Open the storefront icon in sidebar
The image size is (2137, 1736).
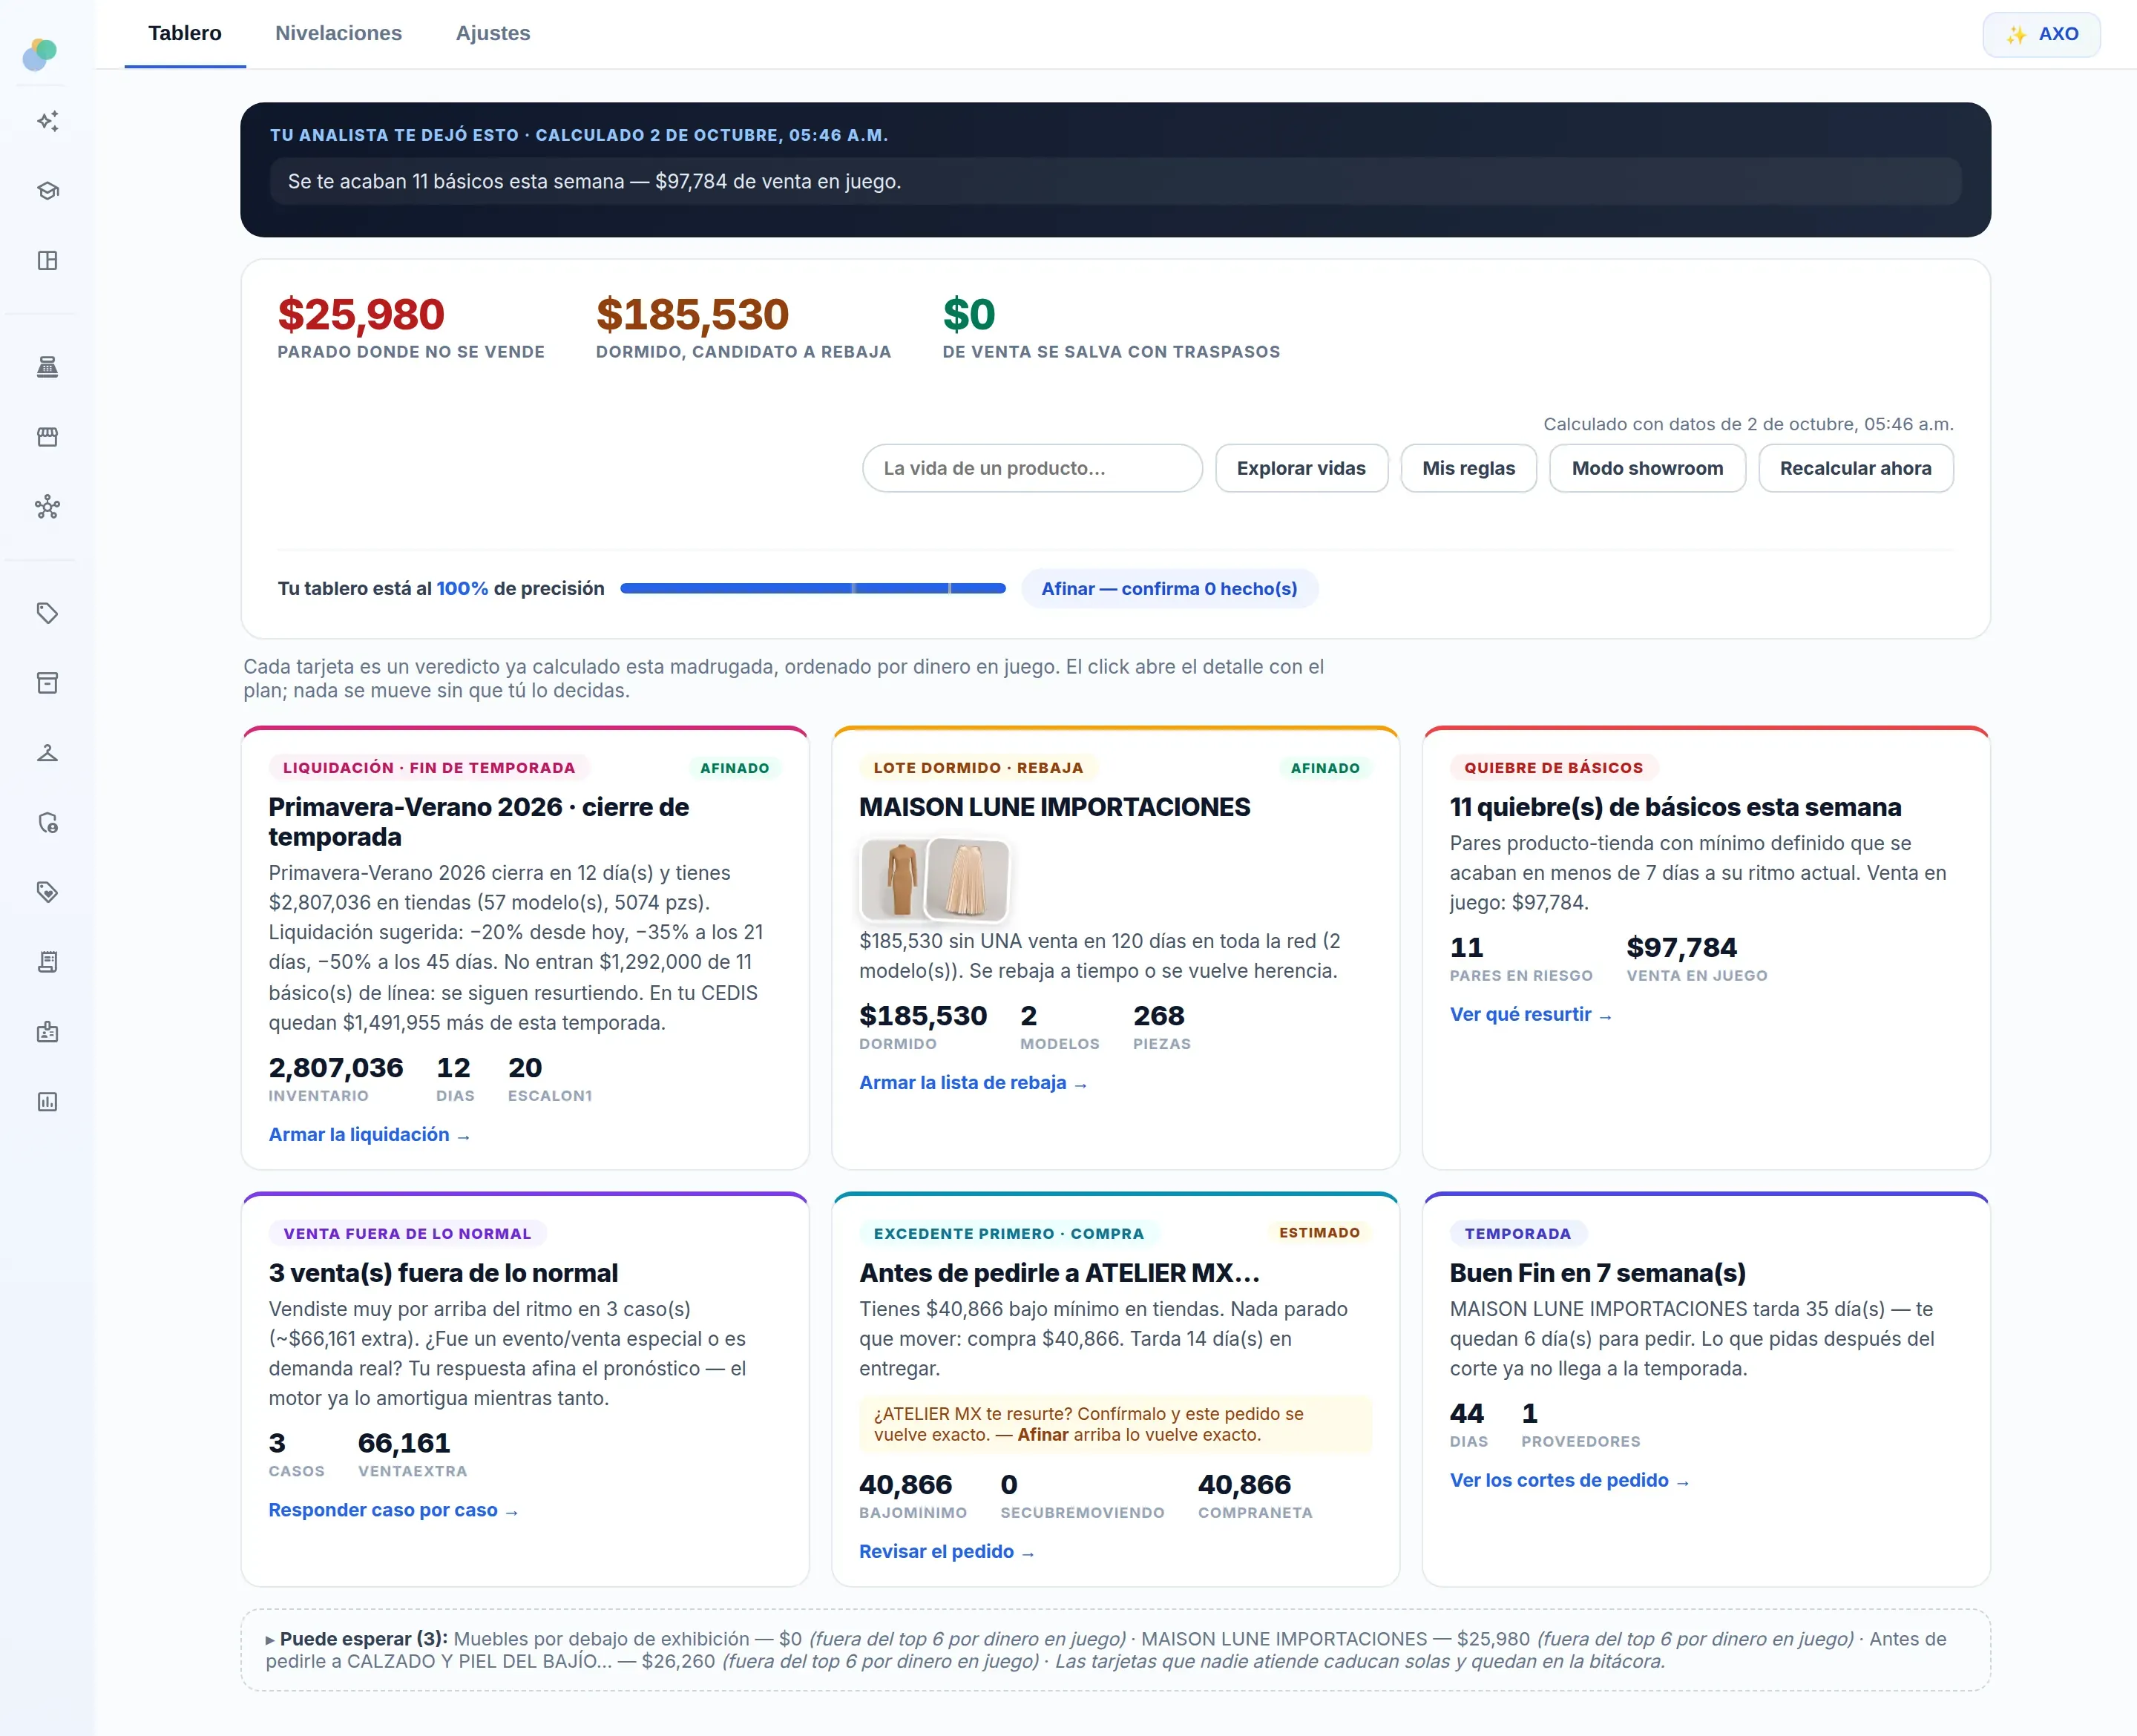tap(47, 437)
